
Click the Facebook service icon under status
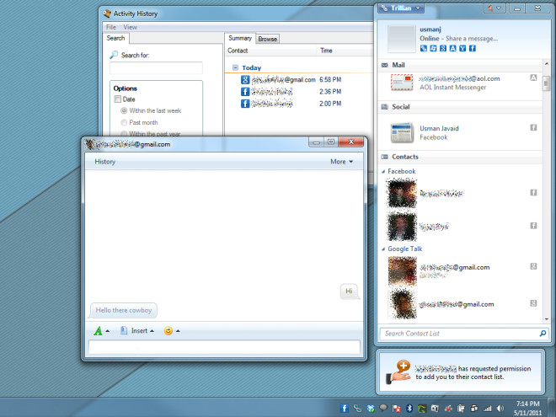click(x=473, y=48)
